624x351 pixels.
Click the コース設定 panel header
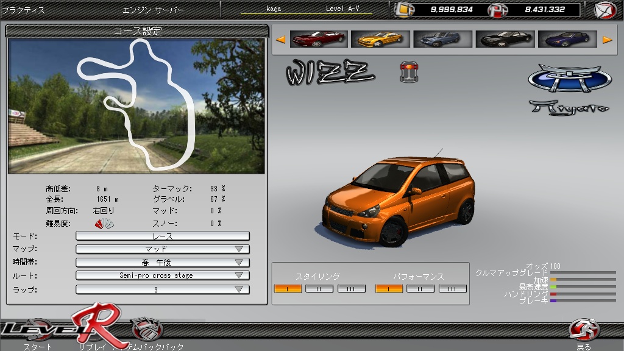[x=137, y=31]
